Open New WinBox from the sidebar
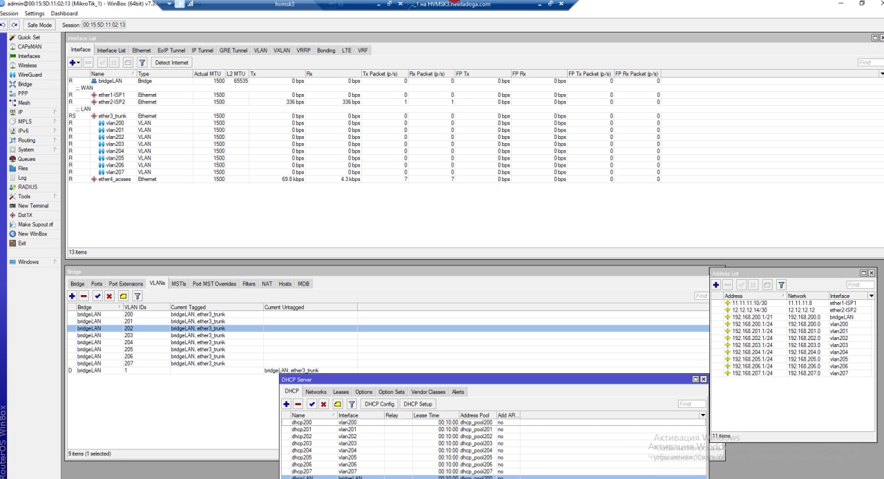Viewport: 884px width, 479px height. point(32,234)
